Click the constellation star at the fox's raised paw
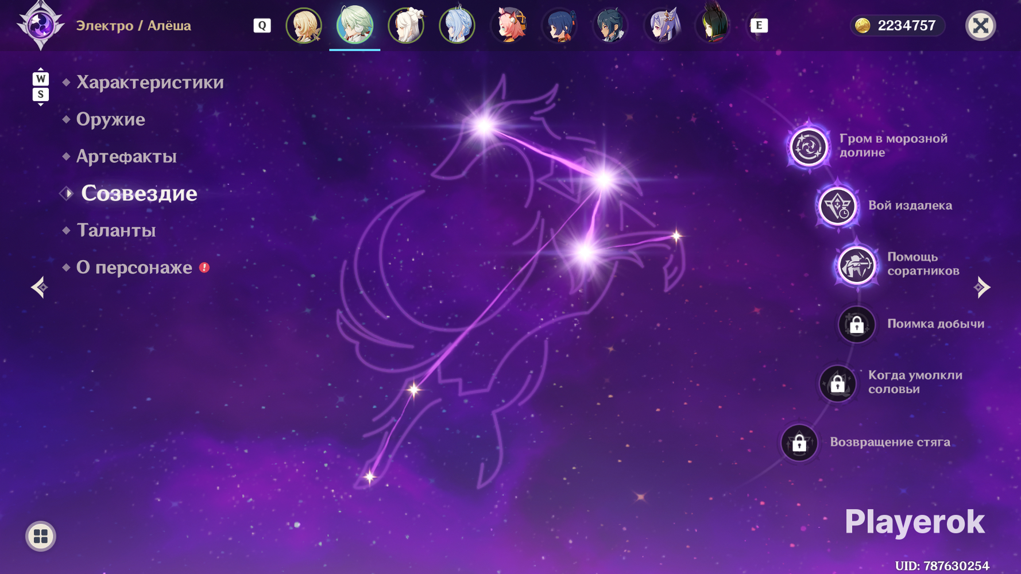This screenshot has height=574, width=1021. [676, 235]
